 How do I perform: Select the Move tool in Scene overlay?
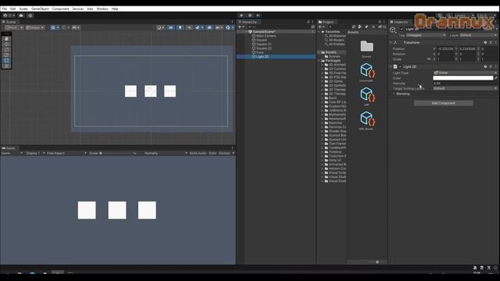click(x=6, y=44)
